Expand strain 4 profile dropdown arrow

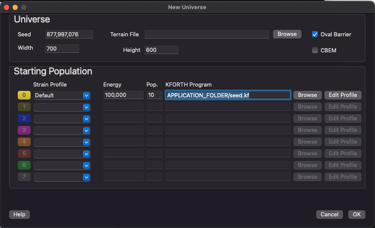tap(86, 142)
